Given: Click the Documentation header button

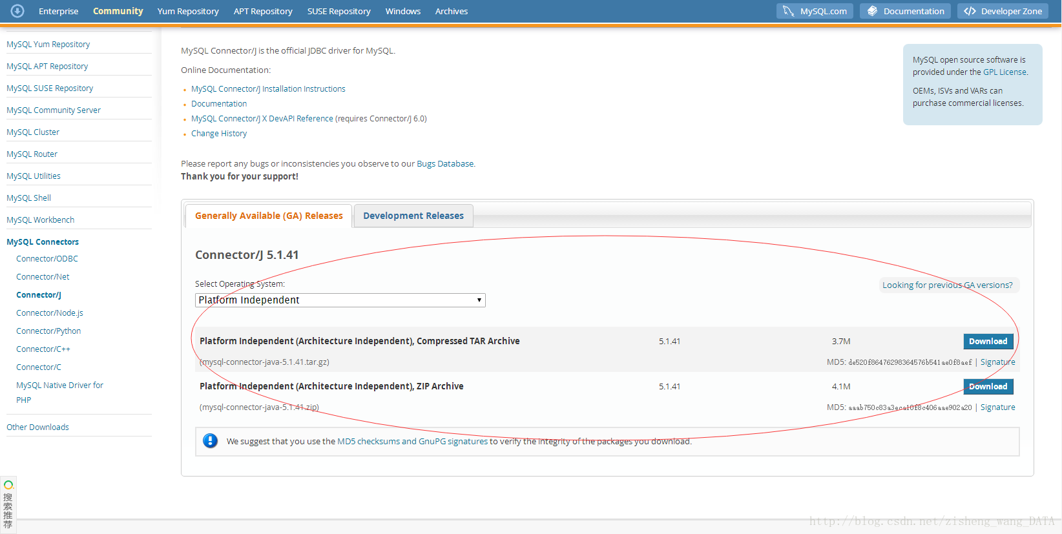Looking at the screenshot, I should pyautogui.click(x=905, y=11).
